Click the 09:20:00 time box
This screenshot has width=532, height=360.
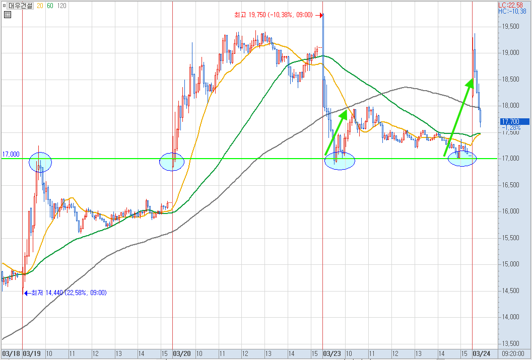[515, 353]
